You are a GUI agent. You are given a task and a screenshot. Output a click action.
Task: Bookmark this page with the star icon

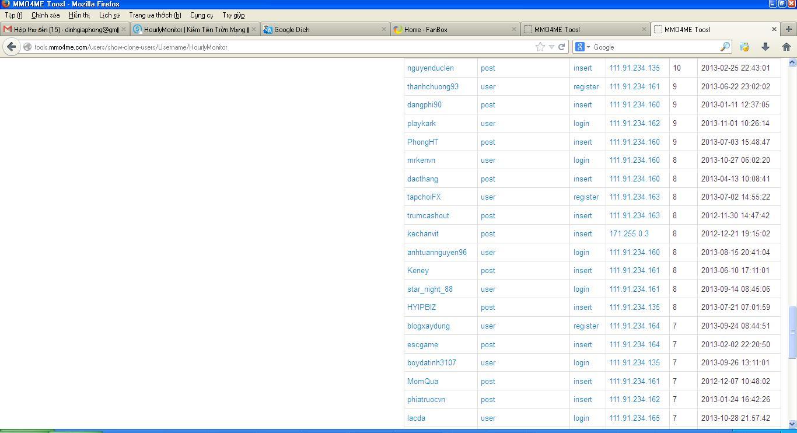point(540,47)
